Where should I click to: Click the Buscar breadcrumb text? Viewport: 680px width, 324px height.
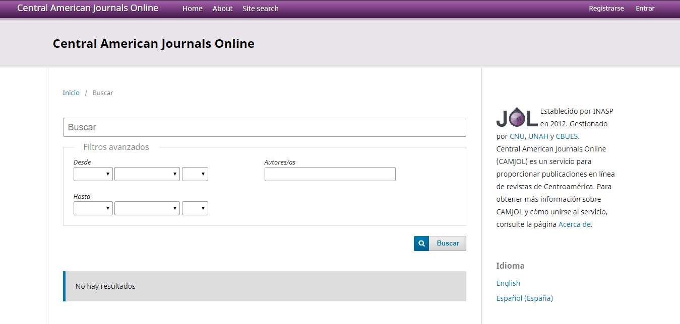[x=103, y=93]
